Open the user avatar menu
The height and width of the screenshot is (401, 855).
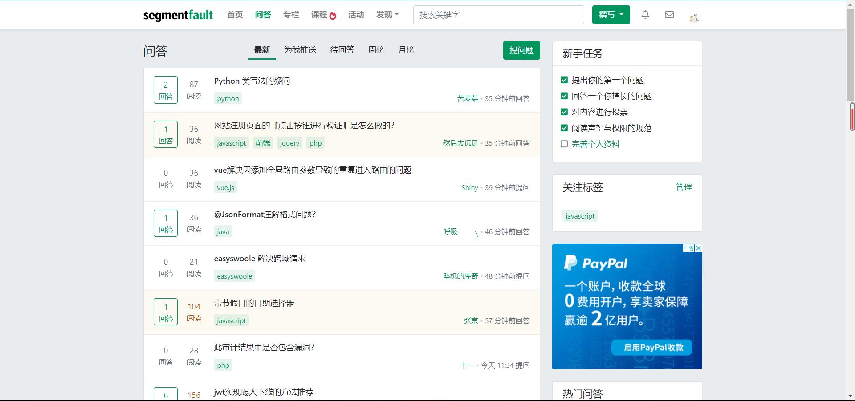694,17
